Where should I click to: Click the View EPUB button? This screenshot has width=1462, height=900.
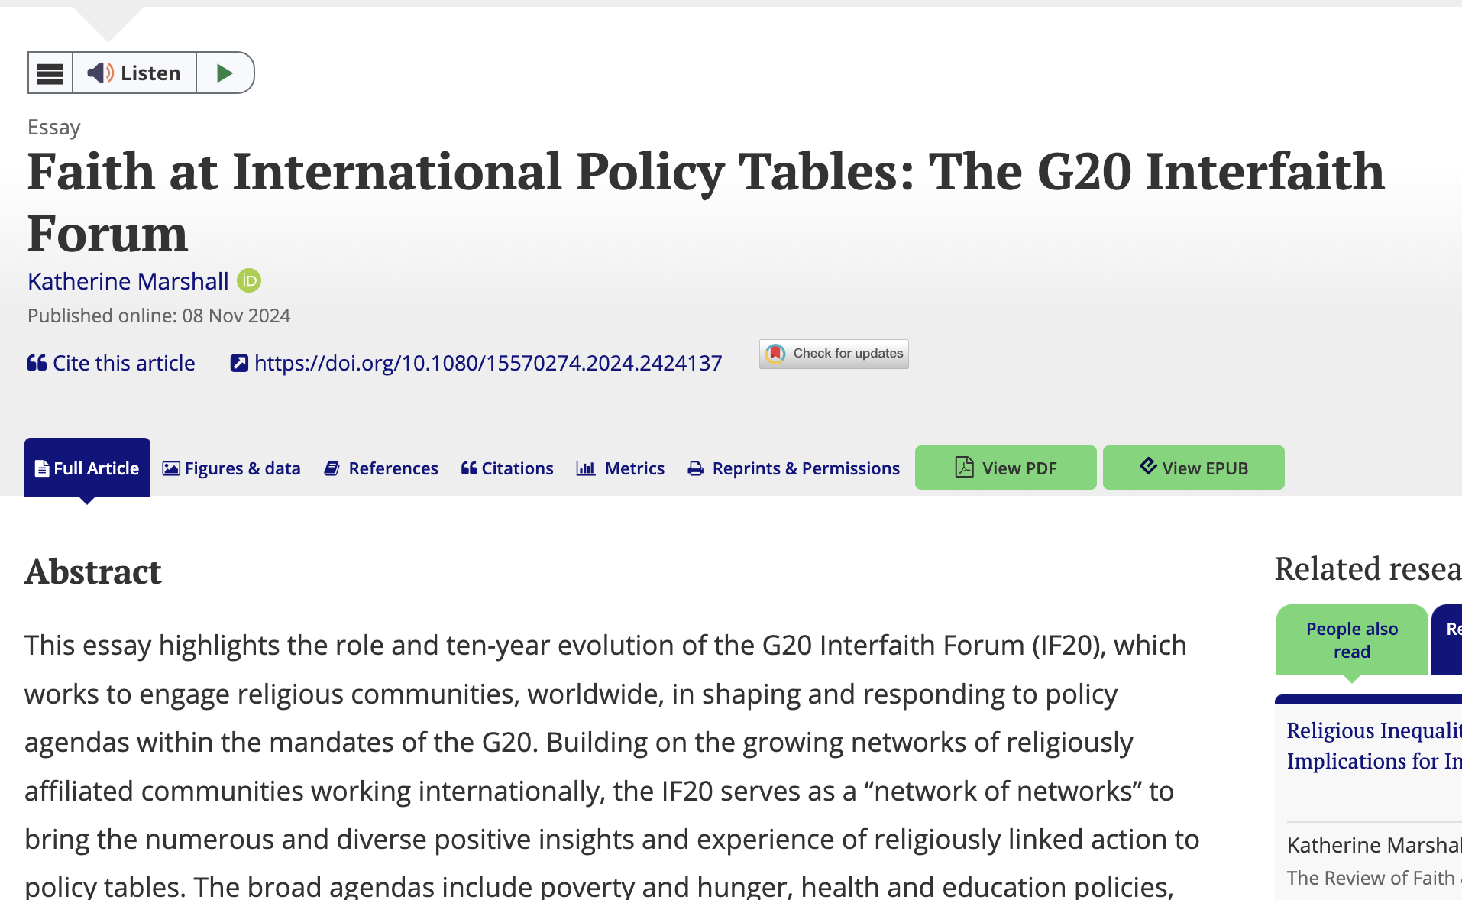(x=1194, y=468)
